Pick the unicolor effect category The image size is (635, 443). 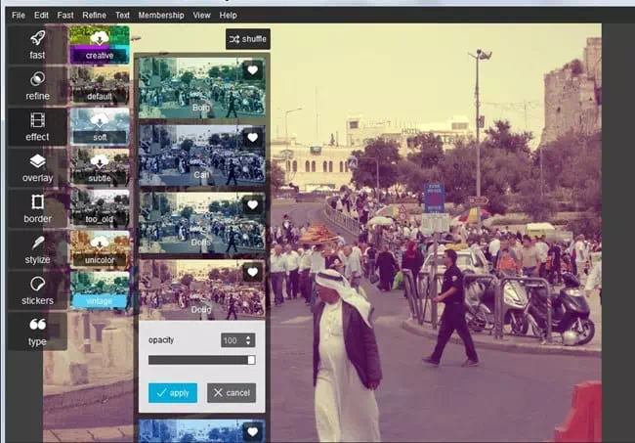coord(100,249)
